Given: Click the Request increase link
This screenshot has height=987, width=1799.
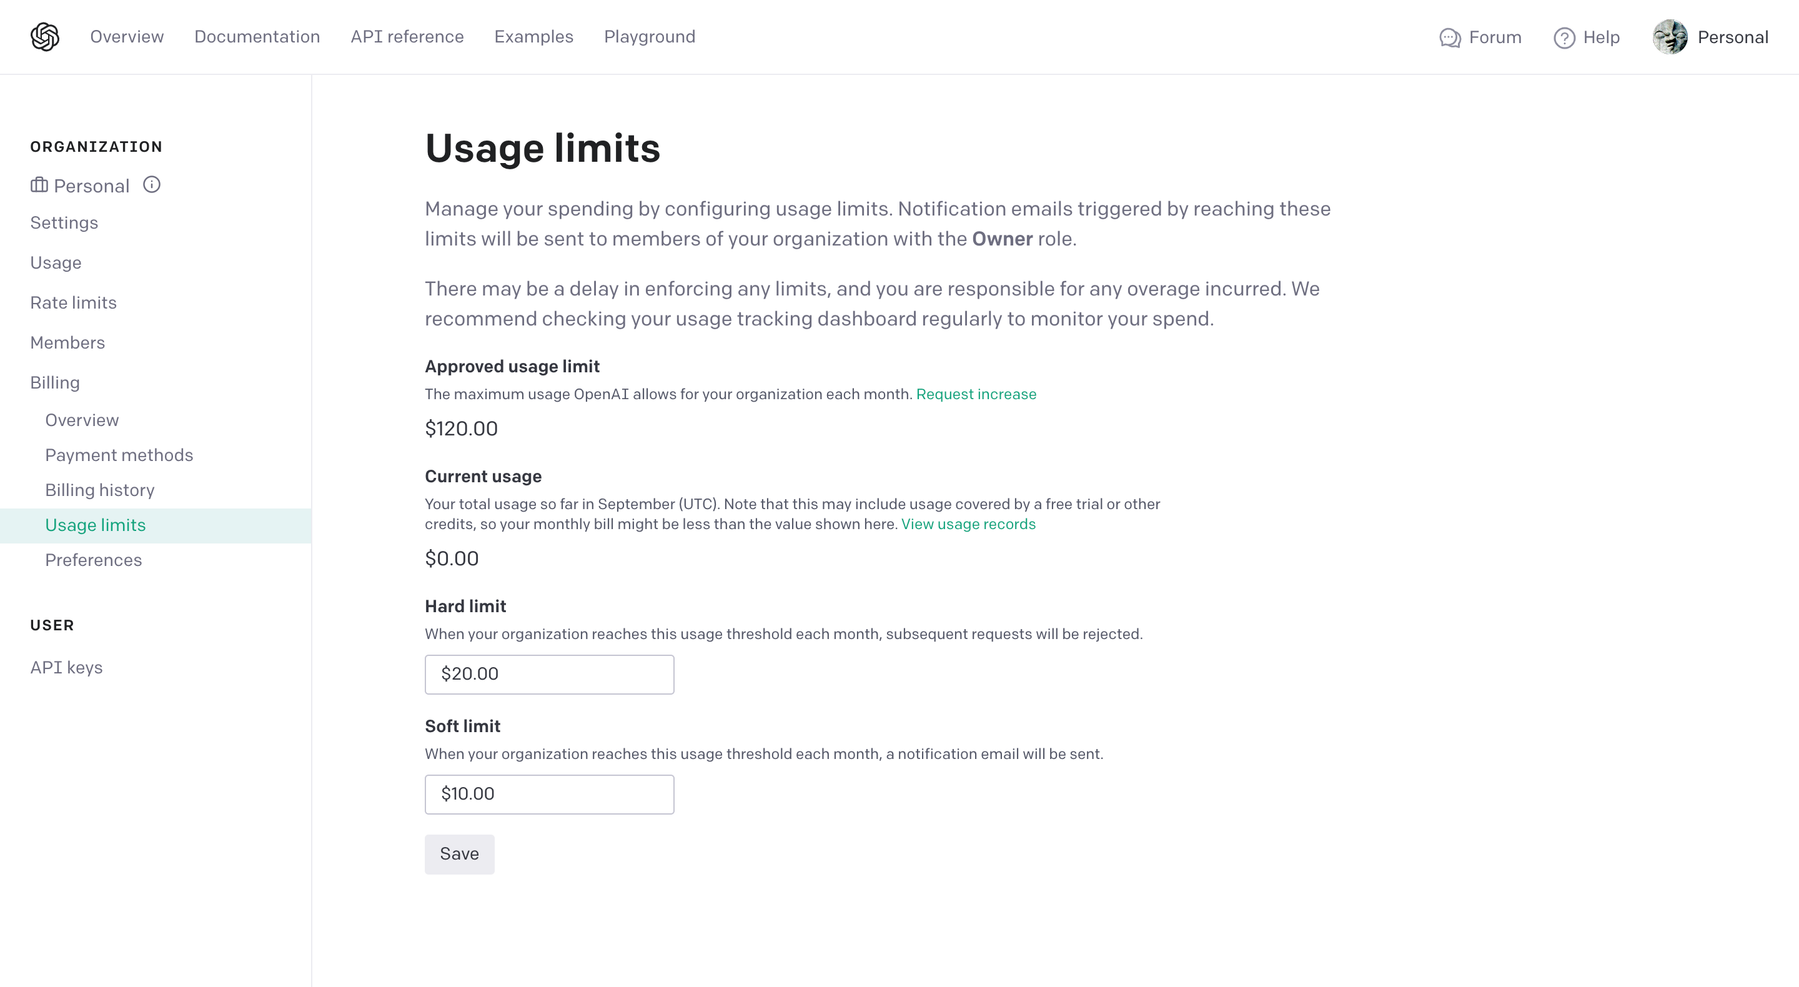Looking at the screenshot, I should pos(976,394).
